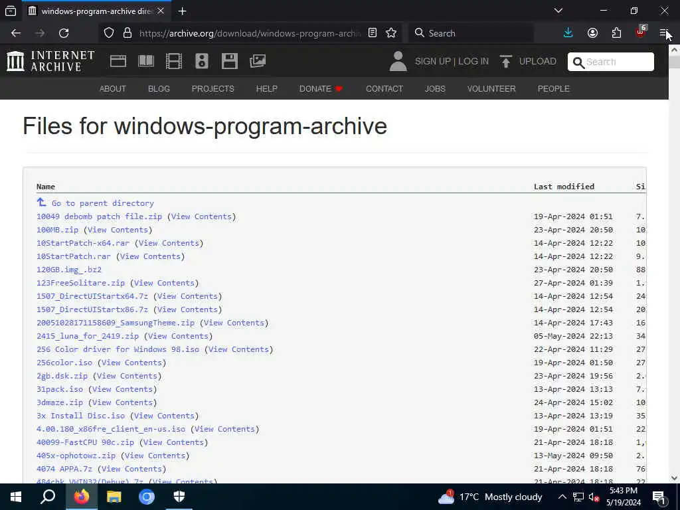680x510 pixels.
Task: Click the Firefox address bar
Action: click(250, 33)
